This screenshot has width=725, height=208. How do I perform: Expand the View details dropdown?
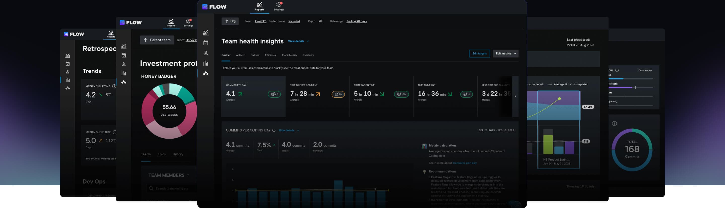(298, 41)
